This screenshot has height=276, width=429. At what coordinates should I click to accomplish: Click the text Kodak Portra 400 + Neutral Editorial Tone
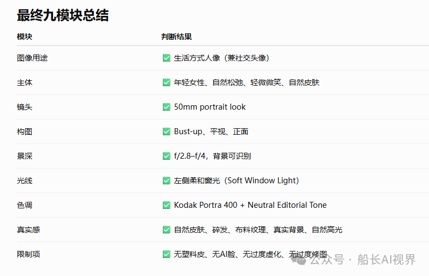250,205
